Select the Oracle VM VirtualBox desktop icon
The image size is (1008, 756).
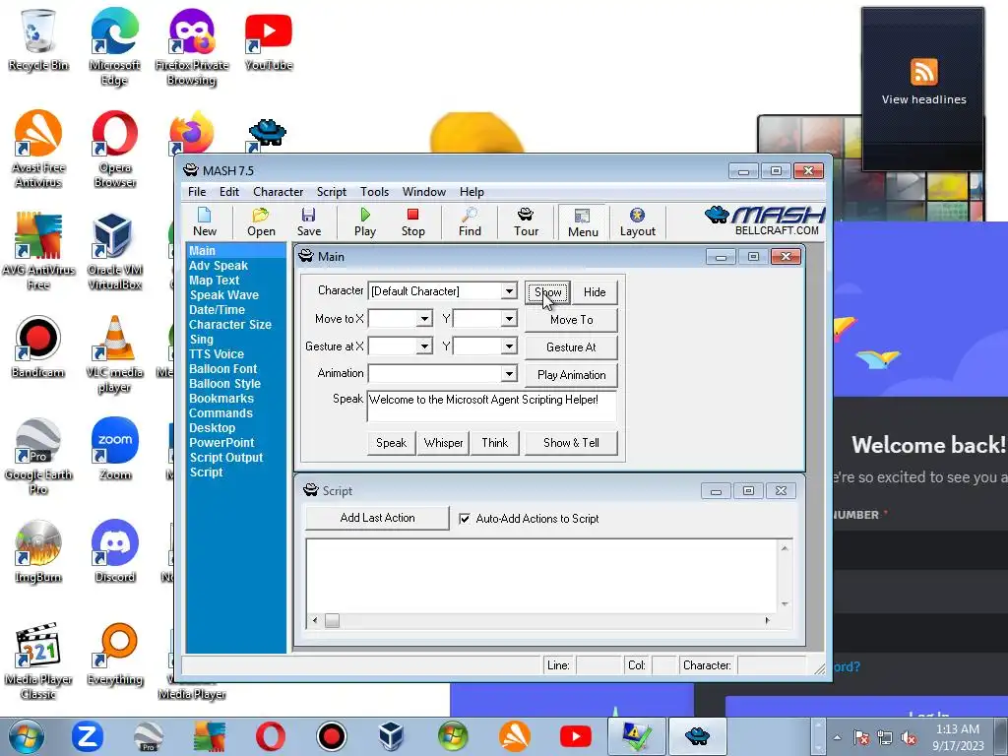pyautogui.click(x=114, y=252)
